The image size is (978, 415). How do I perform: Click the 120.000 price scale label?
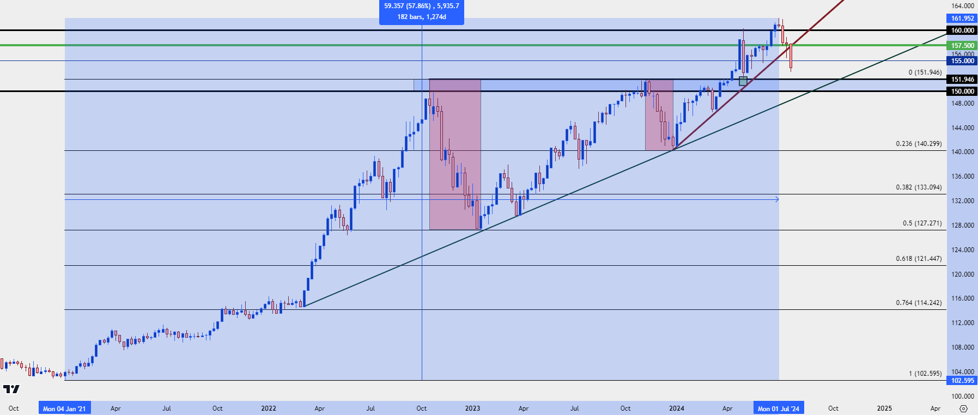click(x=963, y=274)
